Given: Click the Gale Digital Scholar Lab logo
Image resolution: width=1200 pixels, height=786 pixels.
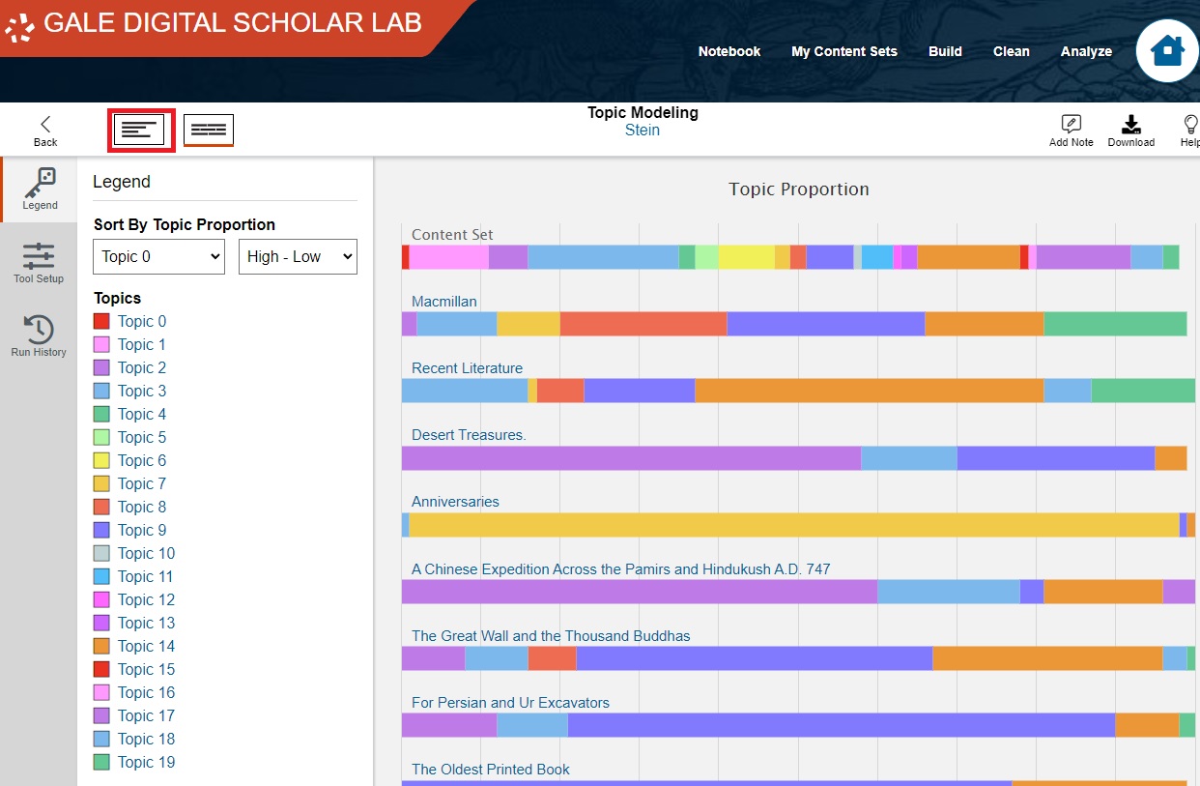Looking at the screenshot, I should (x=214, y=25).
